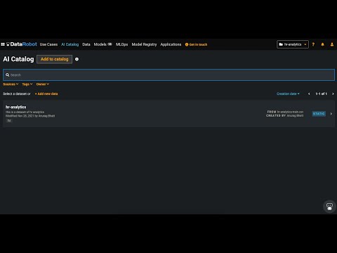Expand hr-analytics row chevron arrow
This screenshot has height=253, width=337.
(x=331, y=114)
